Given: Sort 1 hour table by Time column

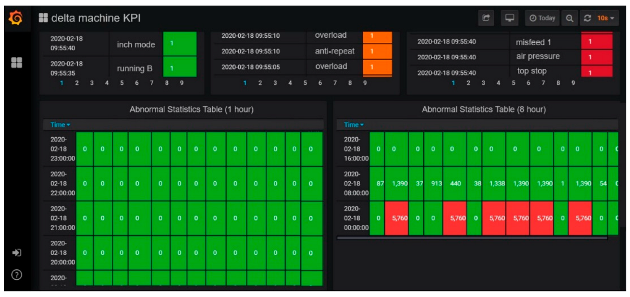Looking at the screenshot, I should (60, 125).
